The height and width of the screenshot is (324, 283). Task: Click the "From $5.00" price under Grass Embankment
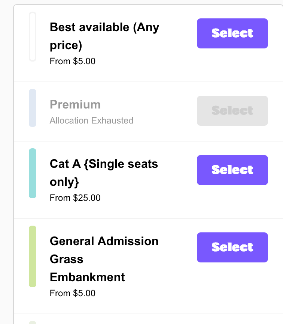73,293
